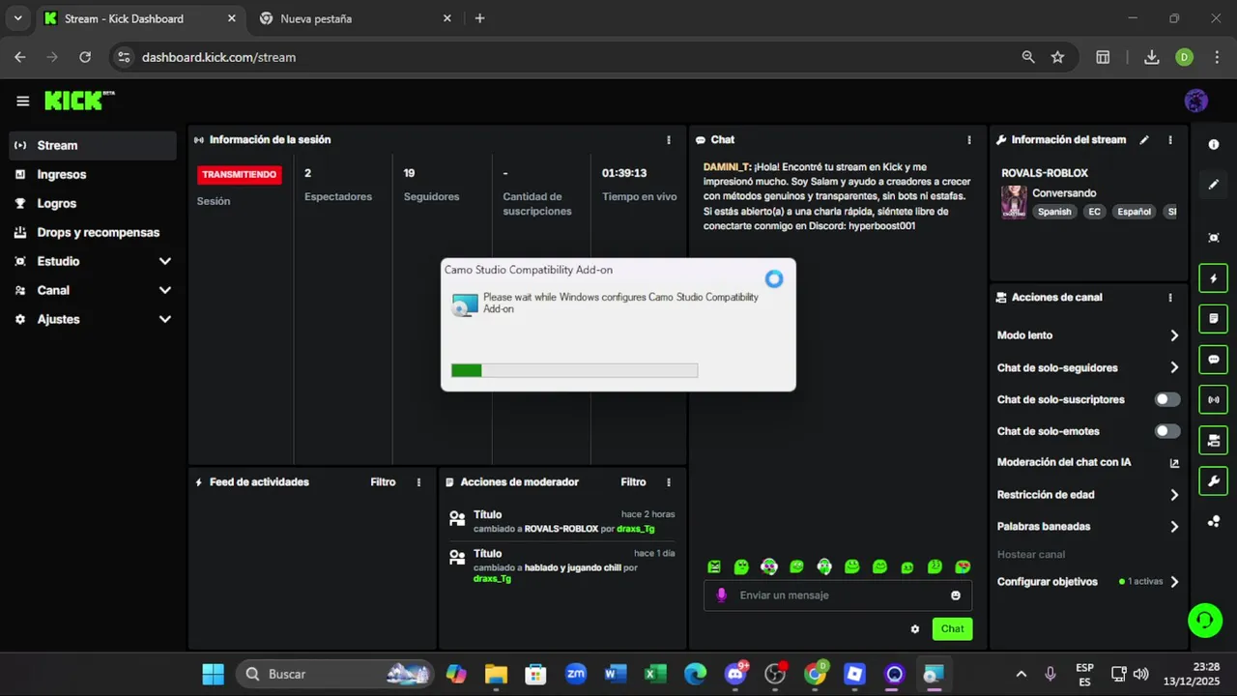Toggle the lightning bolt widget icon
Image resolution: width=1237 pixels, height=696 pixels.
coord(1214,278)
